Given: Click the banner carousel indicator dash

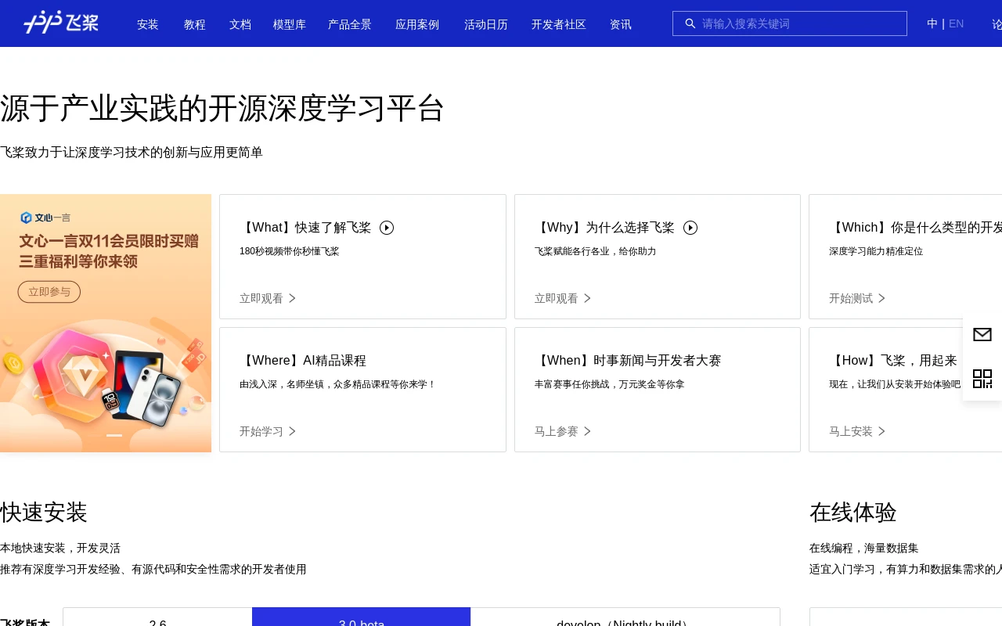Looking at the screenshot, I should click(x=114, y=435).
